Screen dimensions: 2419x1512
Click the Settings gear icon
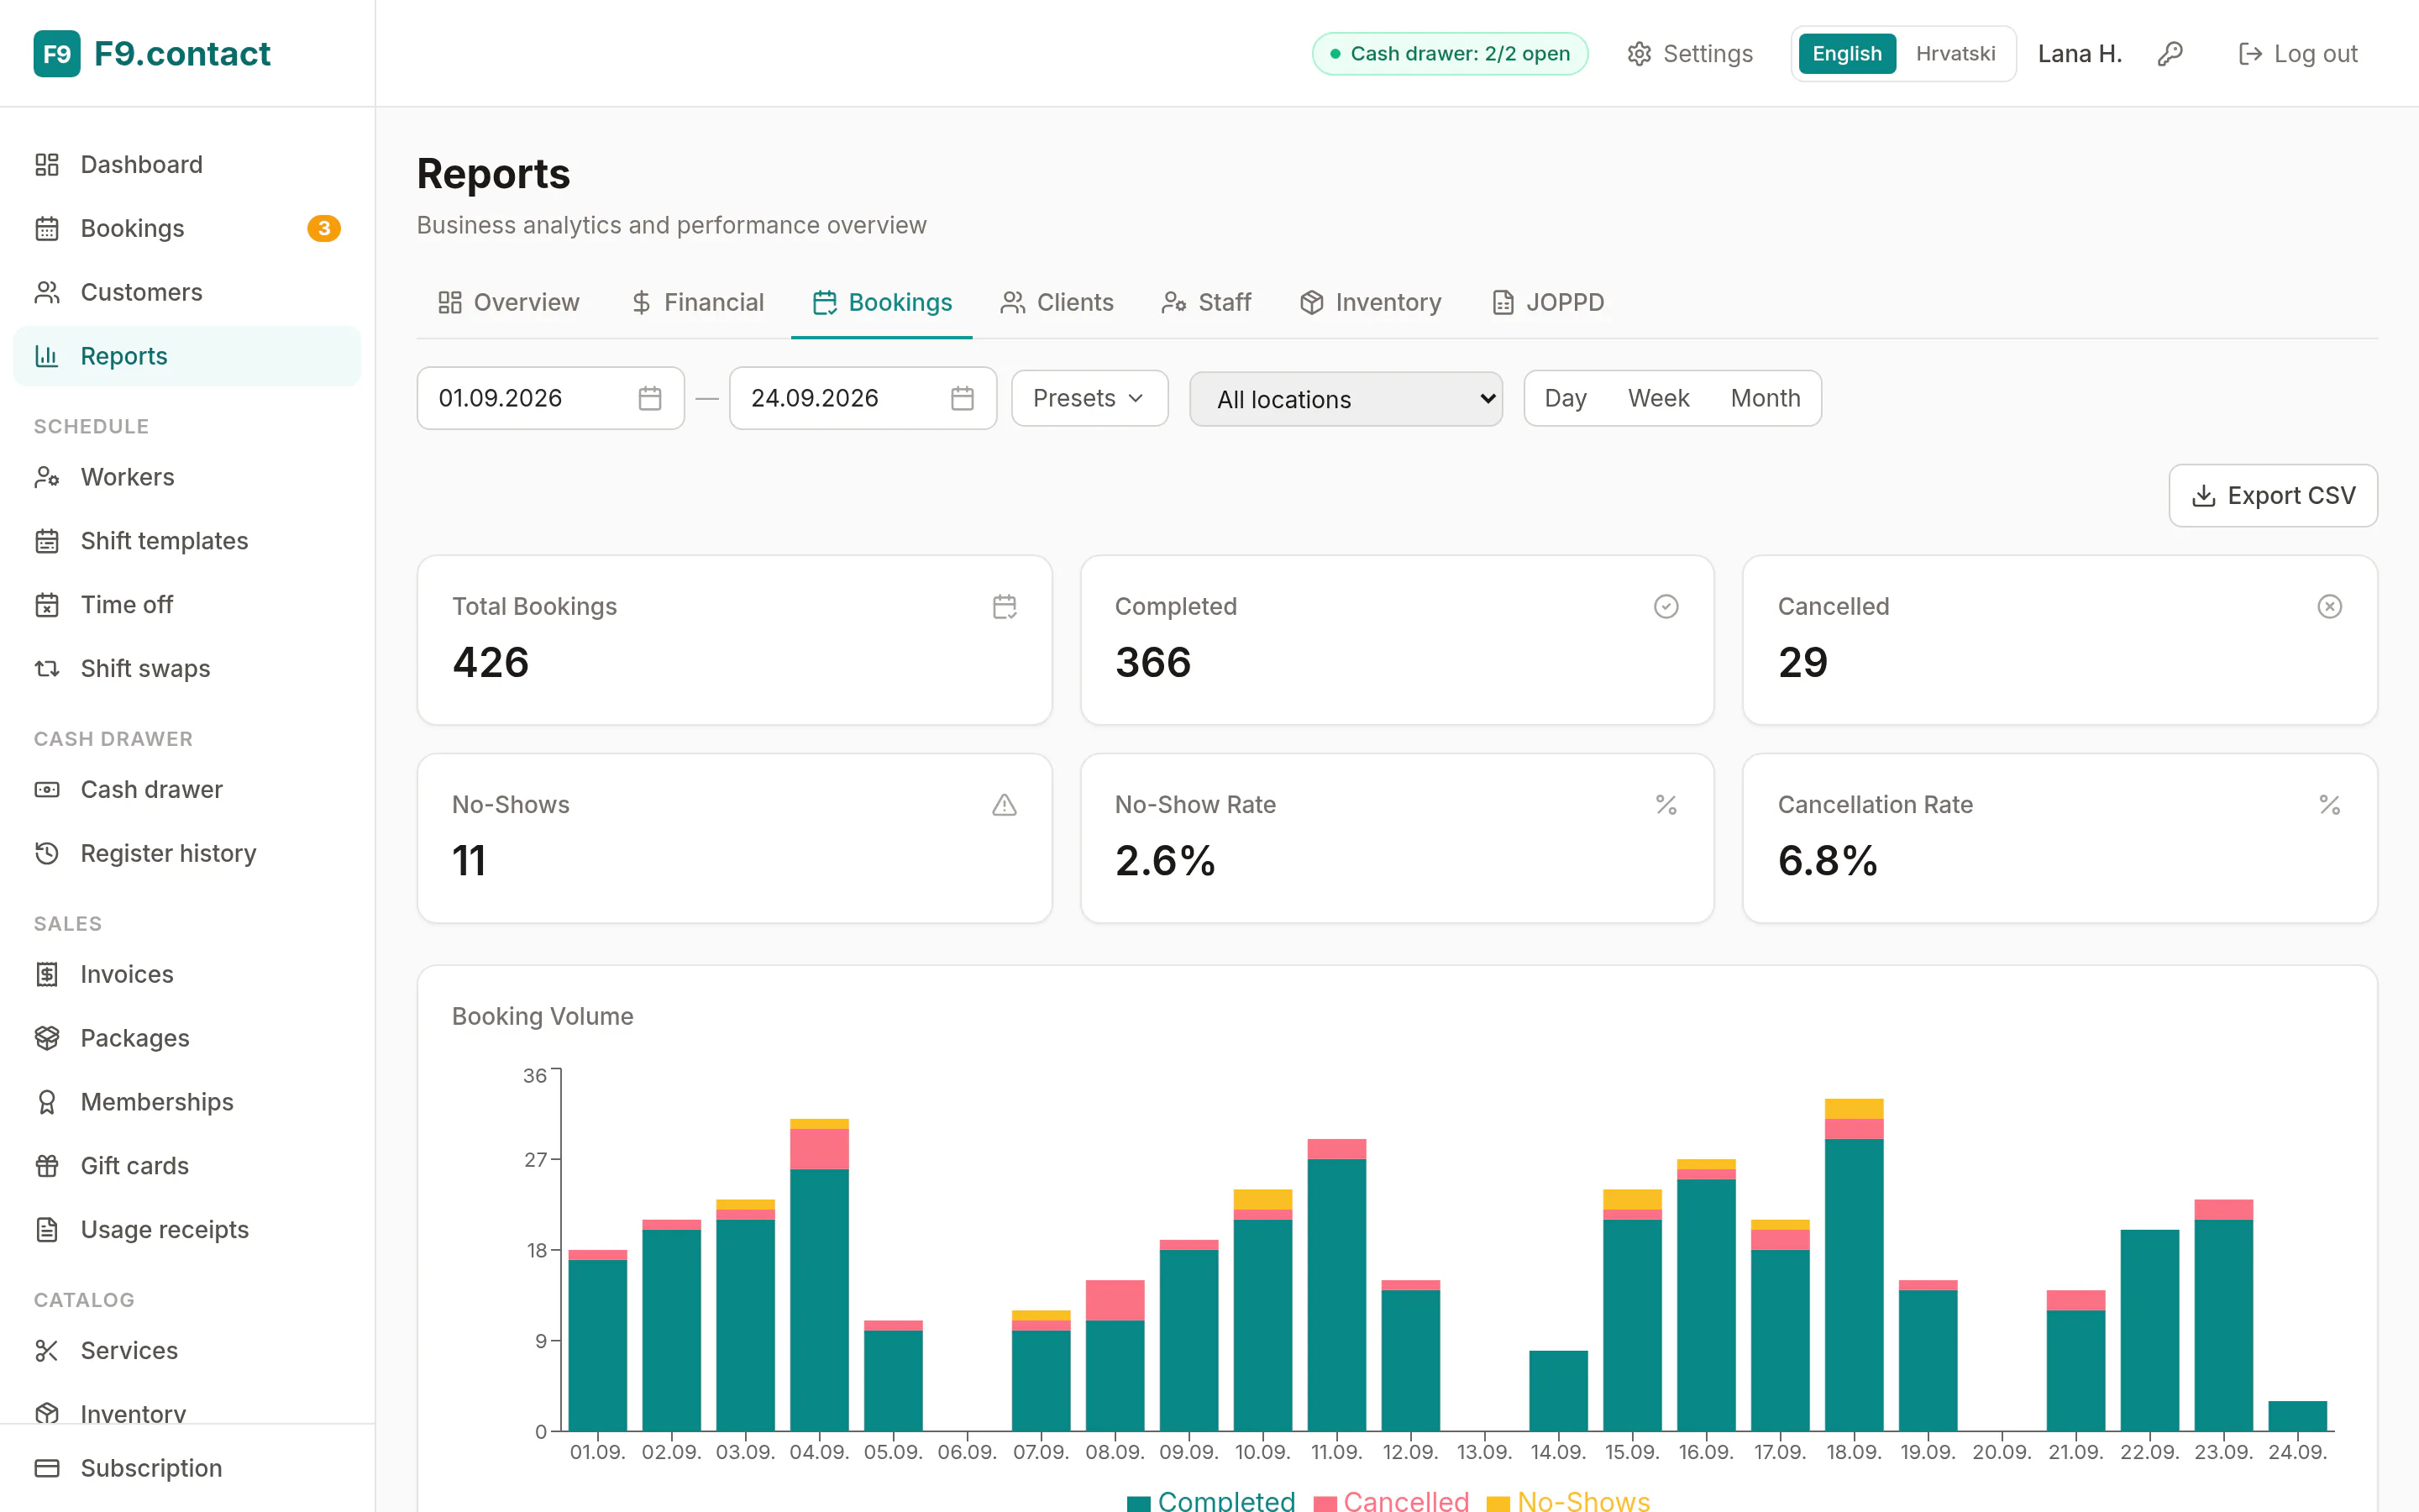[1640, 54]
